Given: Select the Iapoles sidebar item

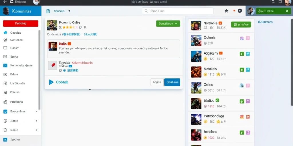Looking at the screenshot, I should [21, 139].
